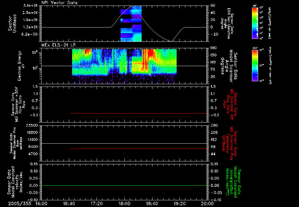Click the "16:40" time tick label
299x207 pixels.
click(69, 203)
